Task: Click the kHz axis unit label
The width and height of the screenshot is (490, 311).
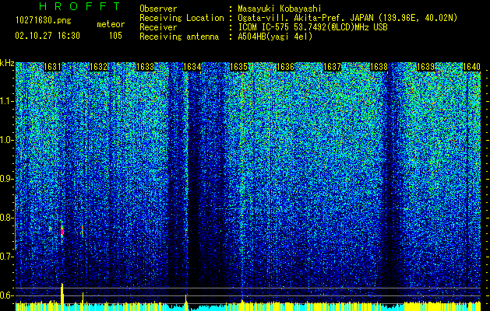Action: coord(7,63)
